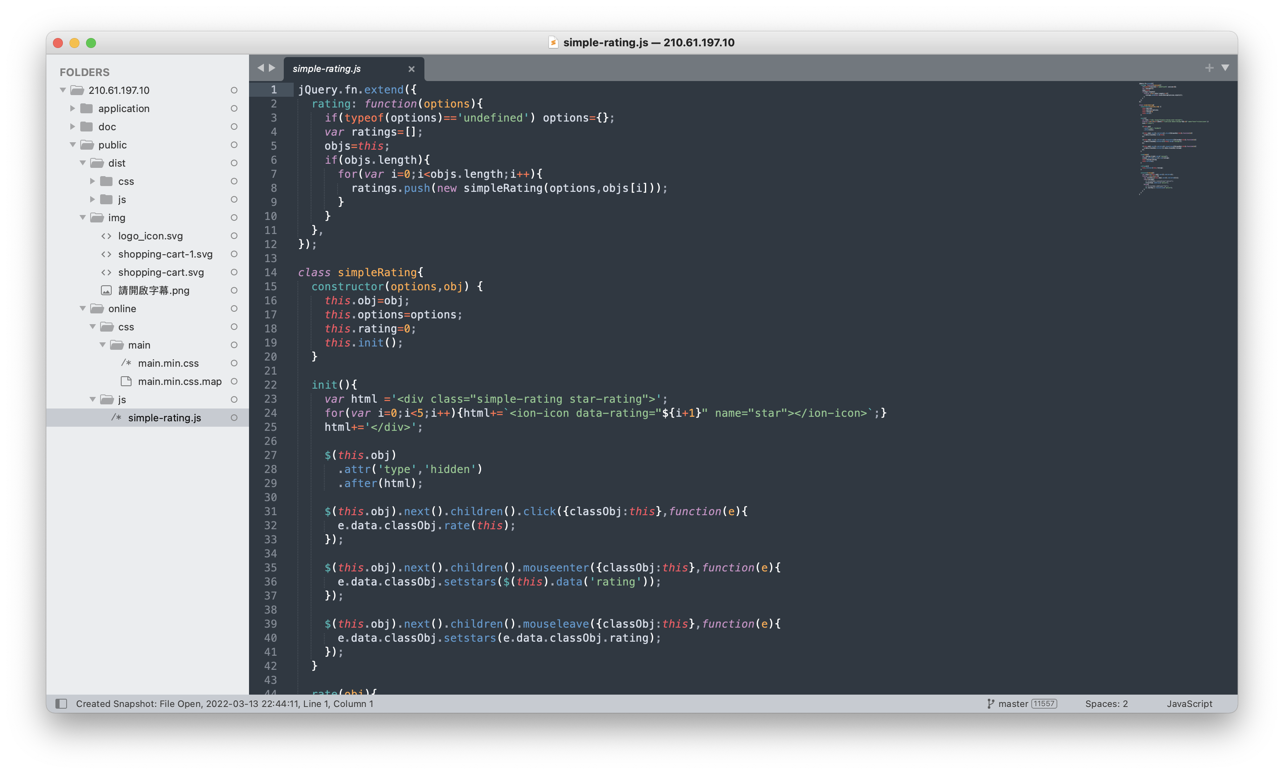Close the simple-rating.js tab
This screenshot has width=1284, height=774.
411,69
